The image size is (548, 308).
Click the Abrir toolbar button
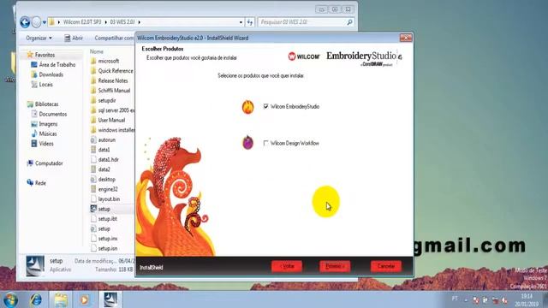[74, 38]
